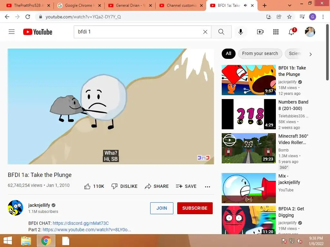The image size is (330, 247).
Task: Go forward with the browser forward arrow
Action: pyautogui.click(x=17, y=17)
